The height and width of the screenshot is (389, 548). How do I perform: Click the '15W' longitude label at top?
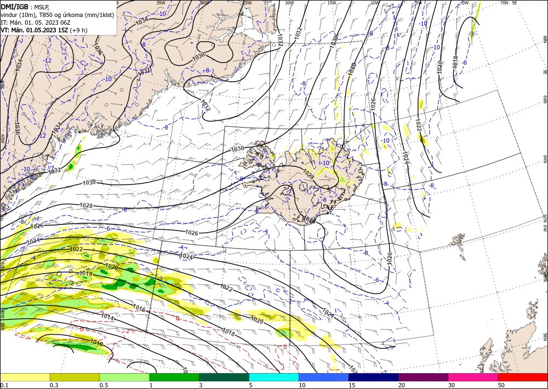point(332,3)
